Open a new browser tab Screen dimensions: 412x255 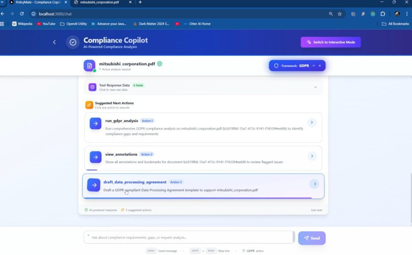coord(140,2)
